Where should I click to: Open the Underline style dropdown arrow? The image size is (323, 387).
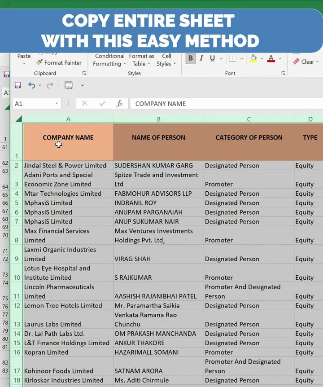(221, 58)
